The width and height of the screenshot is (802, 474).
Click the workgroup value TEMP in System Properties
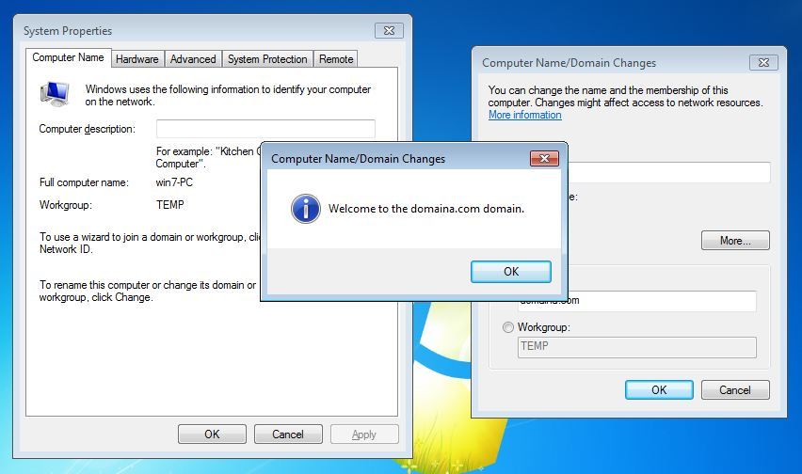(169, 205)
